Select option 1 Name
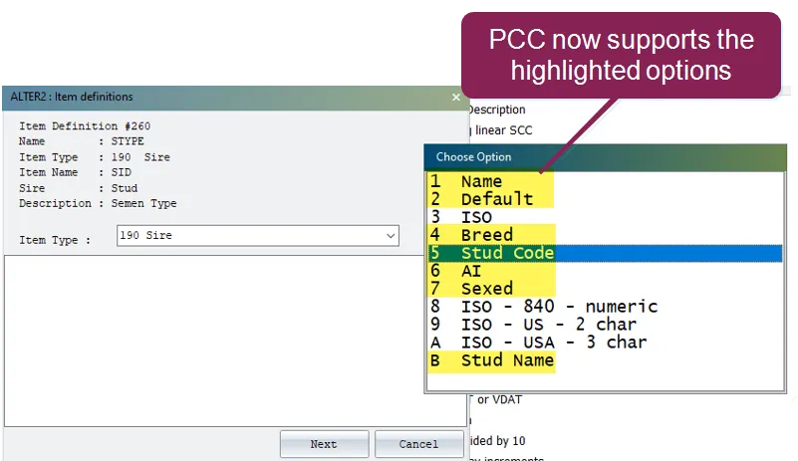 605,181
